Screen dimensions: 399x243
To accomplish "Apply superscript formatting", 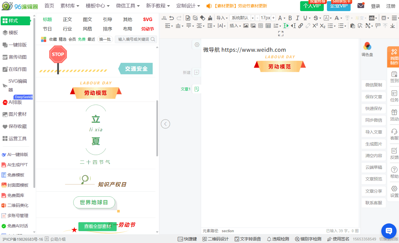I will point(315,26).
